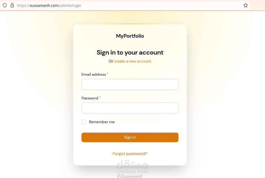Click the Remember me label text
Screen dimensions: 265x178
tap(102, 122)
